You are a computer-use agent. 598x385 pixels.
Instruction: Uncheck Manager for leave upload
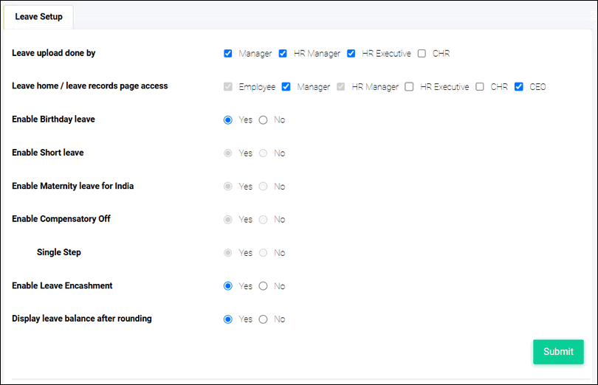click(227, 53)
